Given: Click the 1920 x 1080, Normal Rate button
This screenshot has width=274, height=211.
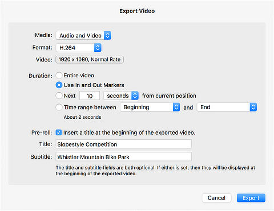Looking at the screenshot, I should click(90, 60).
